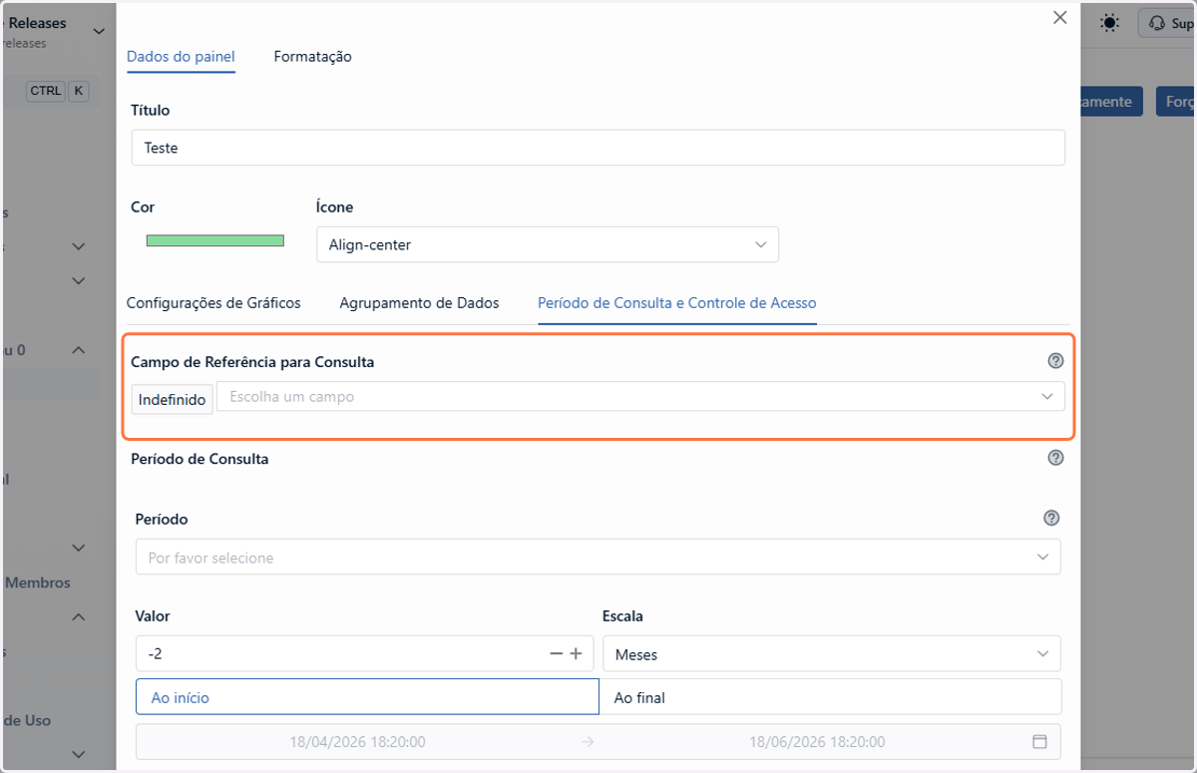
Task: Close the panel dialog with the X
Action: 1060,18
